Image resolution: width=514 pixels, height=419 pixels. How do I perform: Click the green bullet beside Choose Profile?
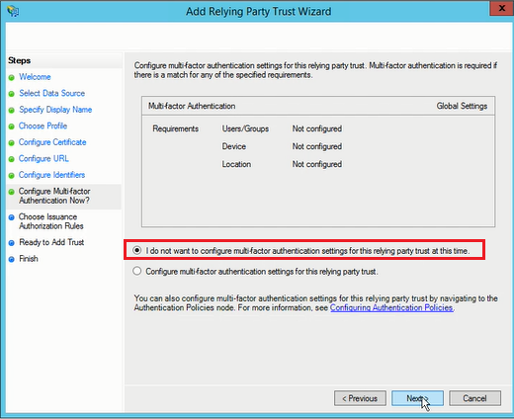coord(12,126)
